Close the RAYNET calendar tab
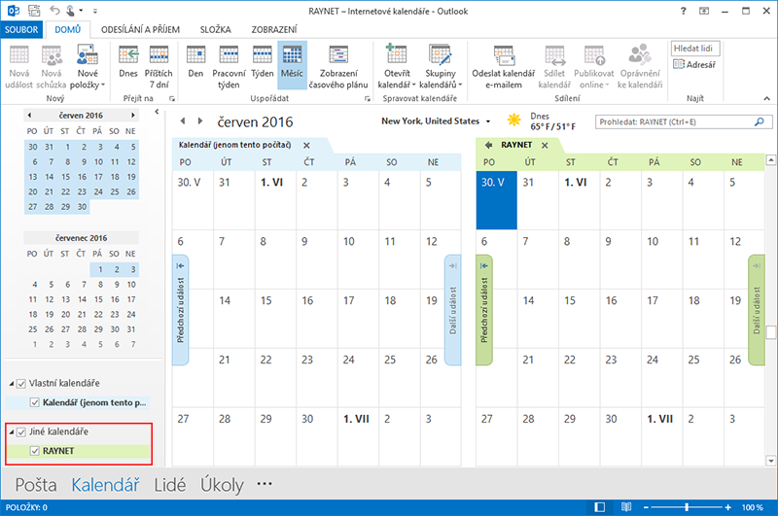 point(545,145)
